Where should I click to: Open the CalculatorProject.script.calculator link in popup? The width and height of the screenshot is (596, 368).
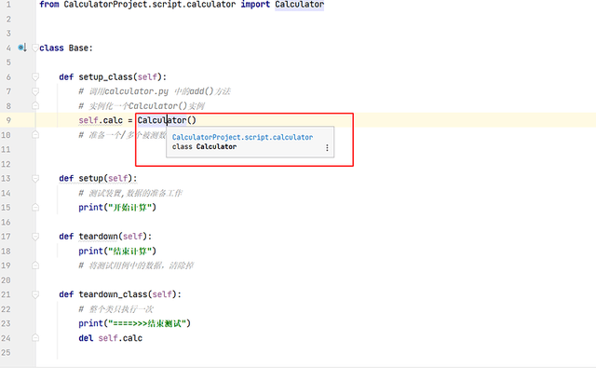pyautogui.click(x=242, y=137)
